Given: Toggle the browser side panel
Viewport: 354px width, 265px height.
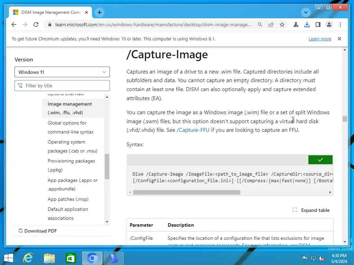Looking at the screenshot, I should (x=318, y=24).
